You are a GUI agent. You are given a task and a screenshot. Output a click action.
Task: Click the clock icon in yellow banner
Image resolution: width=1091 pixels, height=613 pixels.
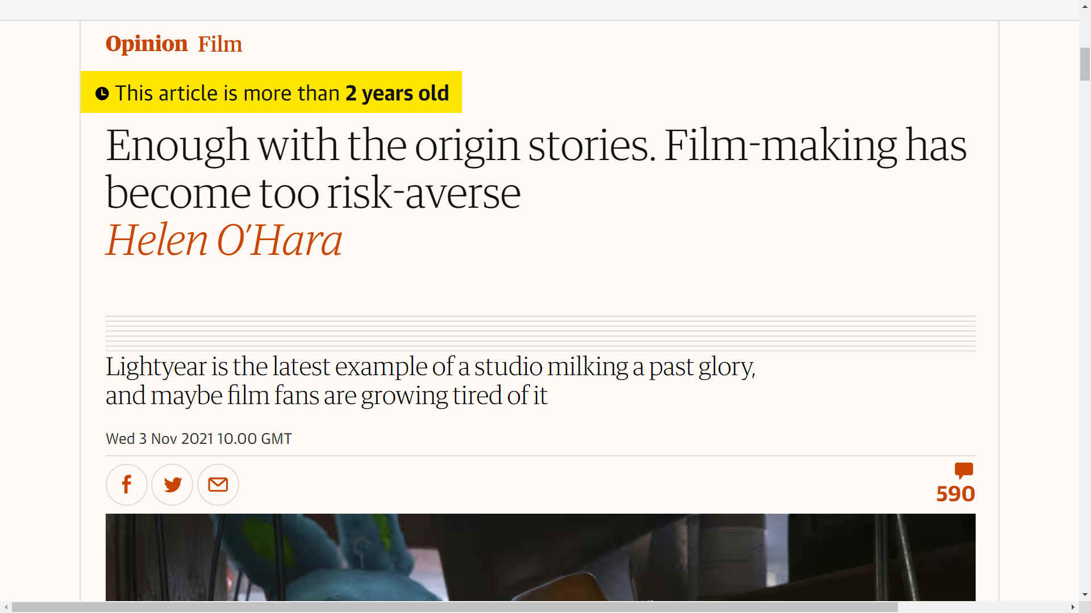[102, 94]
